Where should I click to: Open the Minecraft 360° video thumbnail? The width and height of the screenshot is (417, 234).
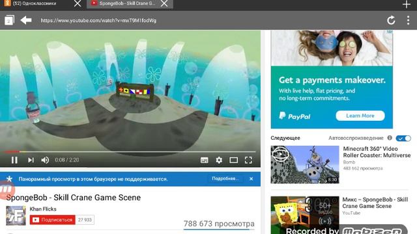pos(305,164)
